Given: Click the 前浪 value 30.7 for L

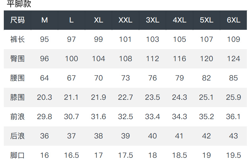Looking at the screenshot, I should [x=71, y=117].
